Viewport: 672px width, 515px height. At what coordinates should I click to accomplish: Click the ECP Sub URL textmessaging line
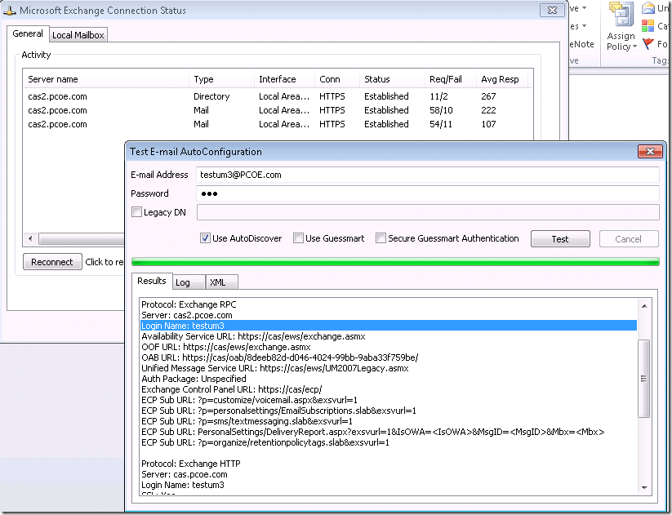389,421
